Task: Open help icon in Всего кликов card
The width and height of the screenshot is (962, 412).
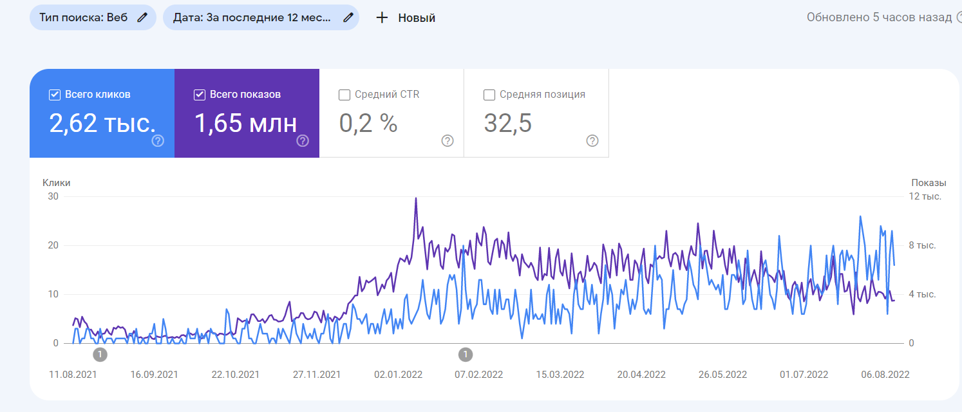Action: pyautogui.click(x=158, y=141)
